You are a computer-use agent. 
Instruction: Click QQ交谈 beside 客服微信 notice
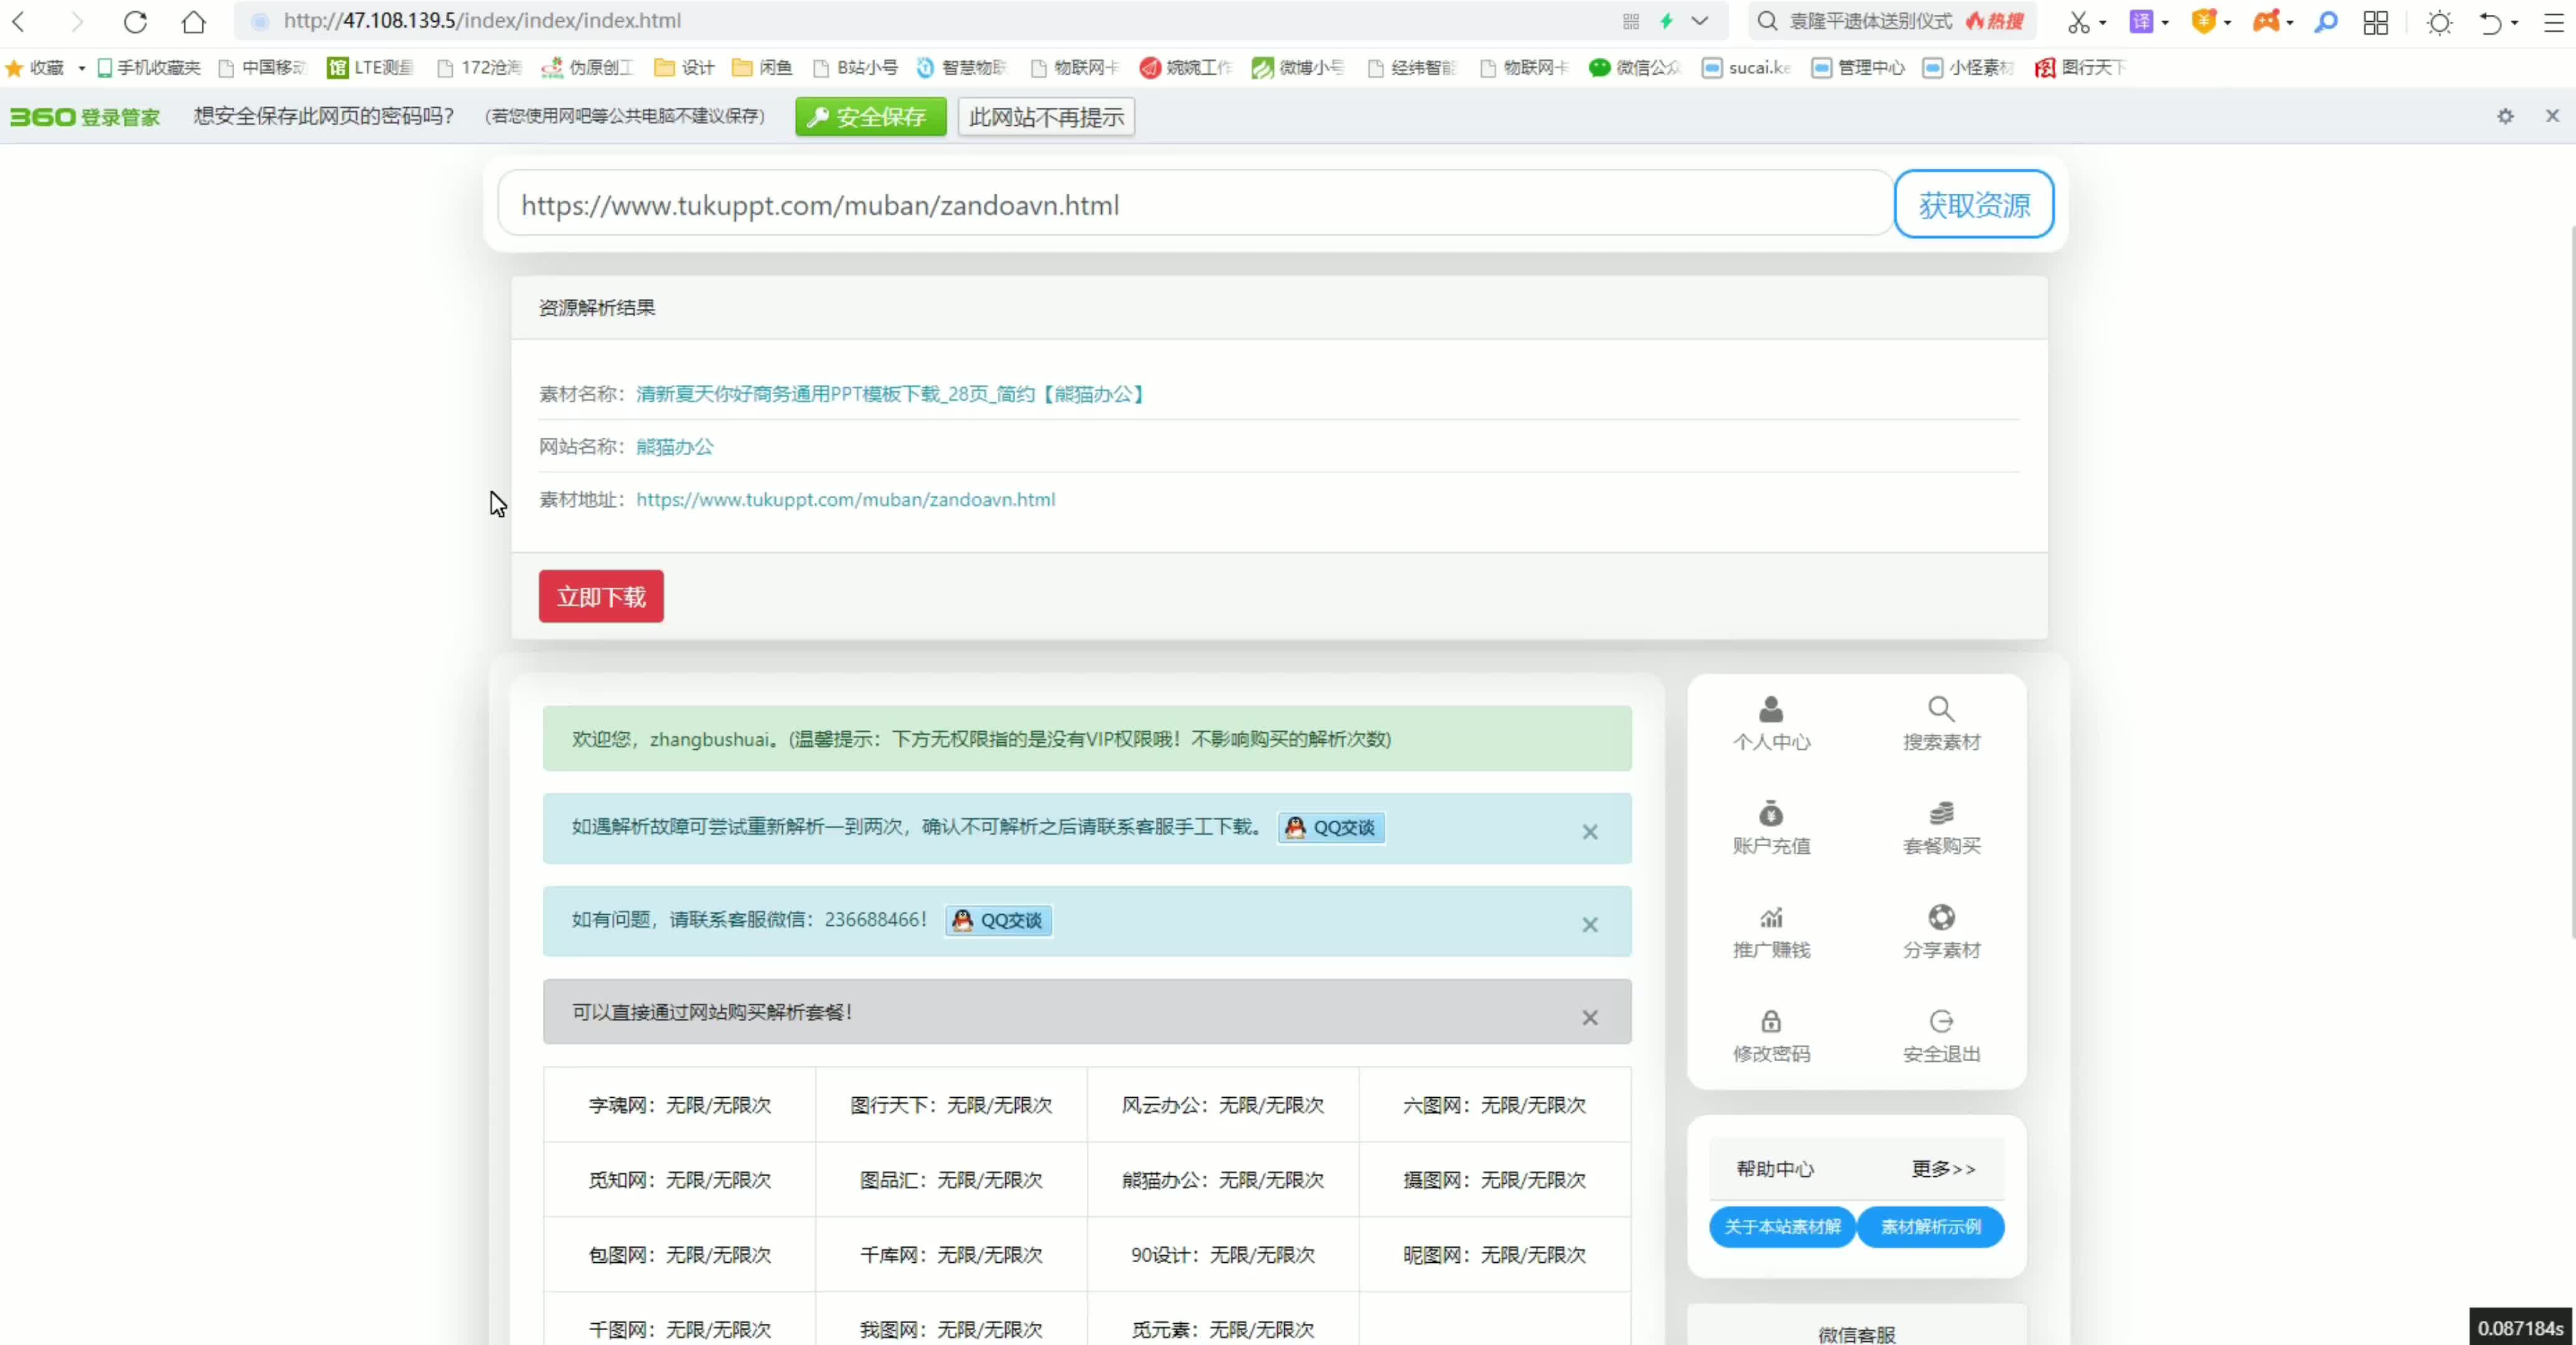998,920
